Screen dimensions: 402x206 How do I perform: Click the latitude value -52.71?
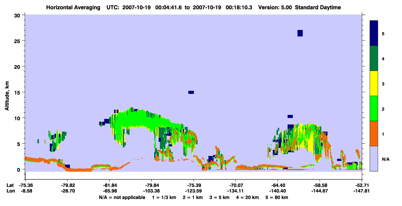(x=361, y=185)
